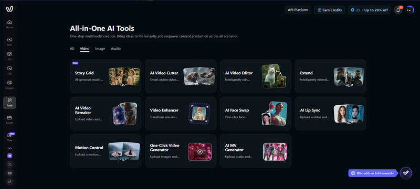Open the user avatar menu
This screenshot has width=420, height=189.
[409, 10]
